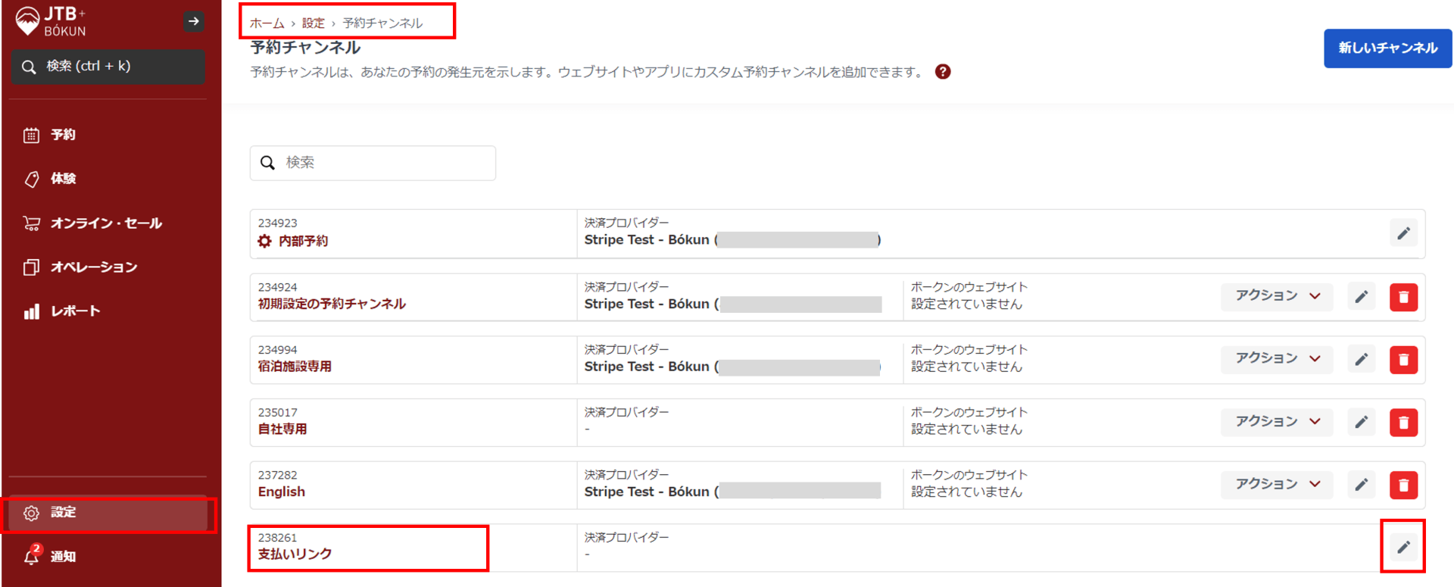Delete the 自社専用 channel with trash icon
1454x587 pixels.
(x=1403, y=423)
